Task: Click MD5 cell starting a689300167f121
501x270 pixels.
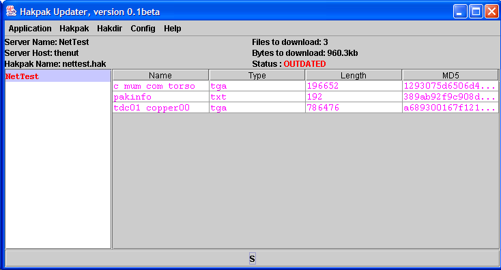Action: [x=450, y=108]
